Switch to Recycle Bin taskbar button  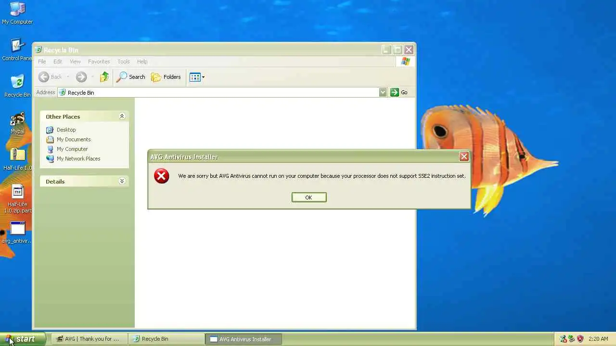click(166, 339)
